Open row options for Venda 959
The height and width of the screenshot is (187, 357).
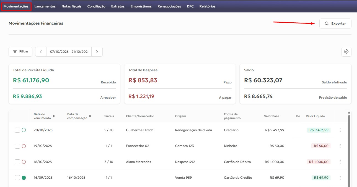[x=340, y=178]
